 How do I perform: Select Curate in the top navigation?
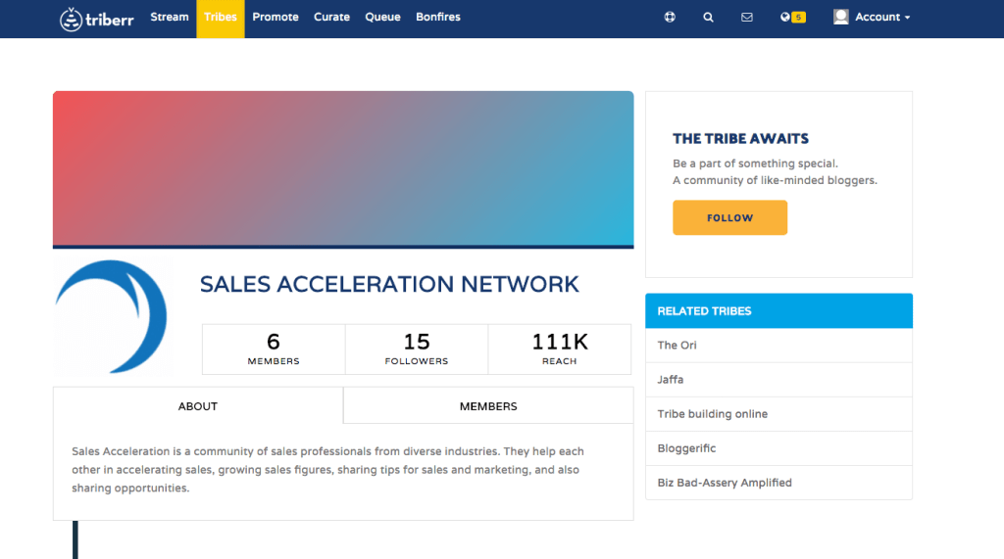(331, 18)
